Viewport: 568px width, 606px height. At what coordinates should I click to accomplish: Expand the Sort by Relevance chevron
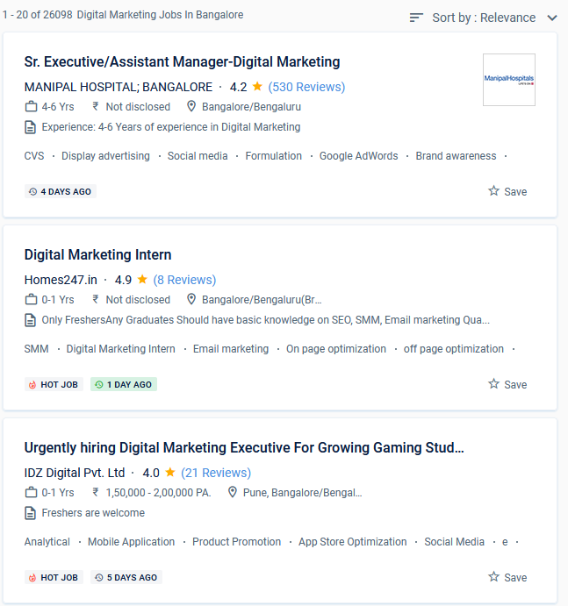(x=552, y=18)
